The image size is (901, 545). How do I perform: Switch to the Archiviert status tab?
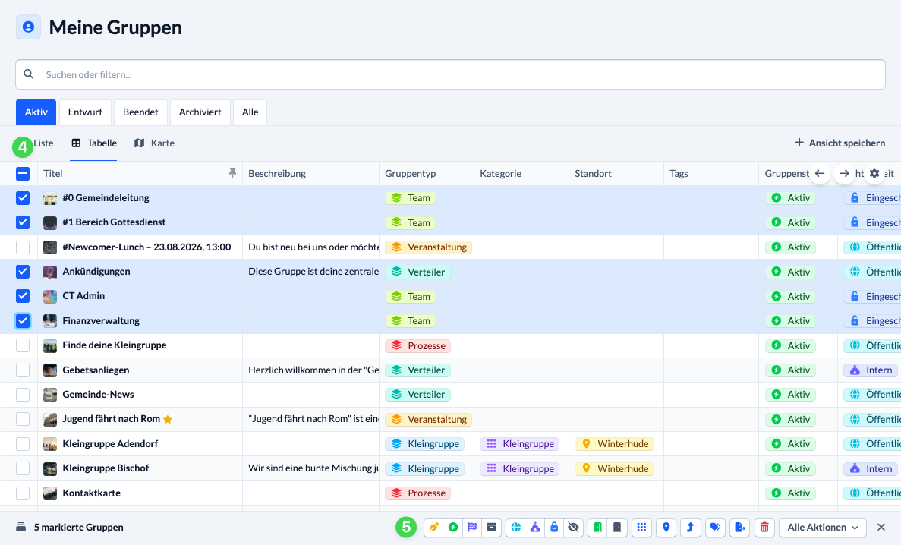coord(200,112)
